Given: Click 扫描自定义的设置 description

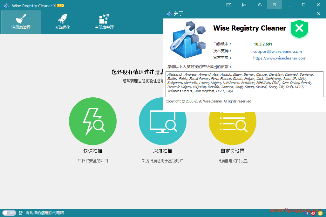Looking at the screenshot, I should tap(233, 161).
